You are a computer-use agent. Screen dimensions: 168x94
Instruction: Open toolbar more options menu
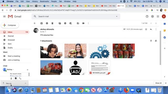tap(88, 23)
